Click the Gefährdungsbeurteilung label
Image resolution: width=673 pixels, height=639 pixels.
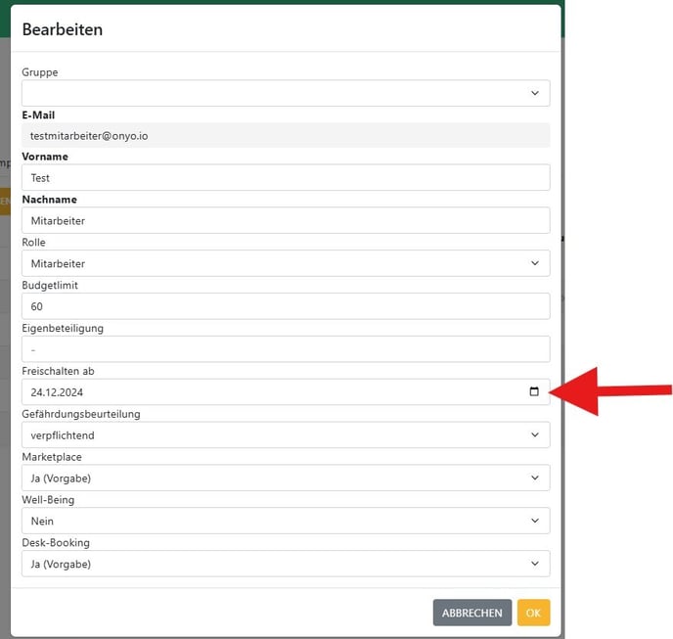tap(81, 414)
